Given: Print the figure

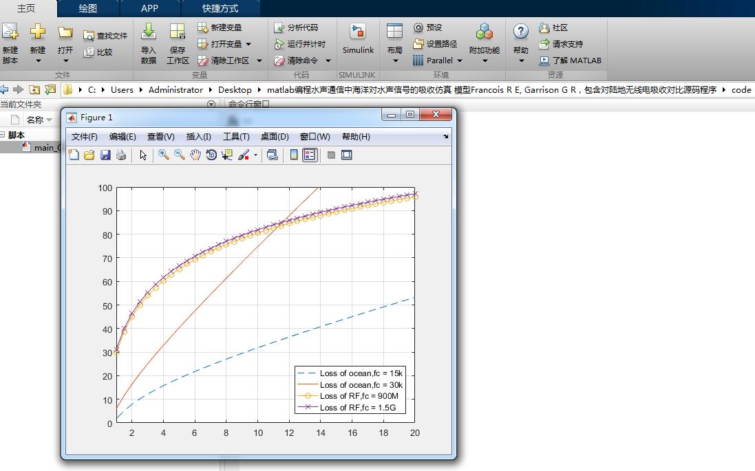Looking at the screenshot, I should [x=121, y=155].
